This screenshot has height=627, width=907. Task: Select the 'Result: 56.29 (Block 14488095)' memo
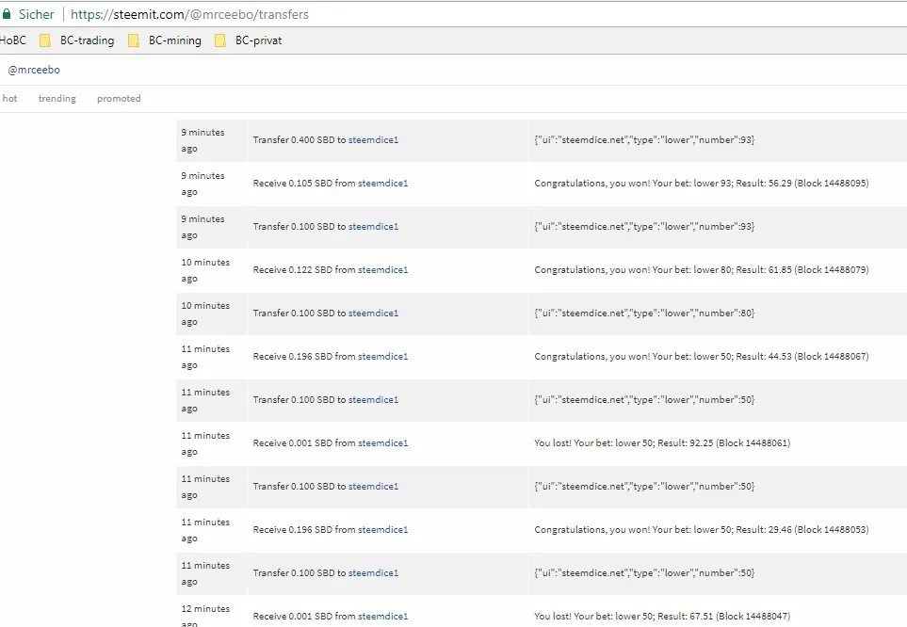pyautogui.click(x=702, y=184)
